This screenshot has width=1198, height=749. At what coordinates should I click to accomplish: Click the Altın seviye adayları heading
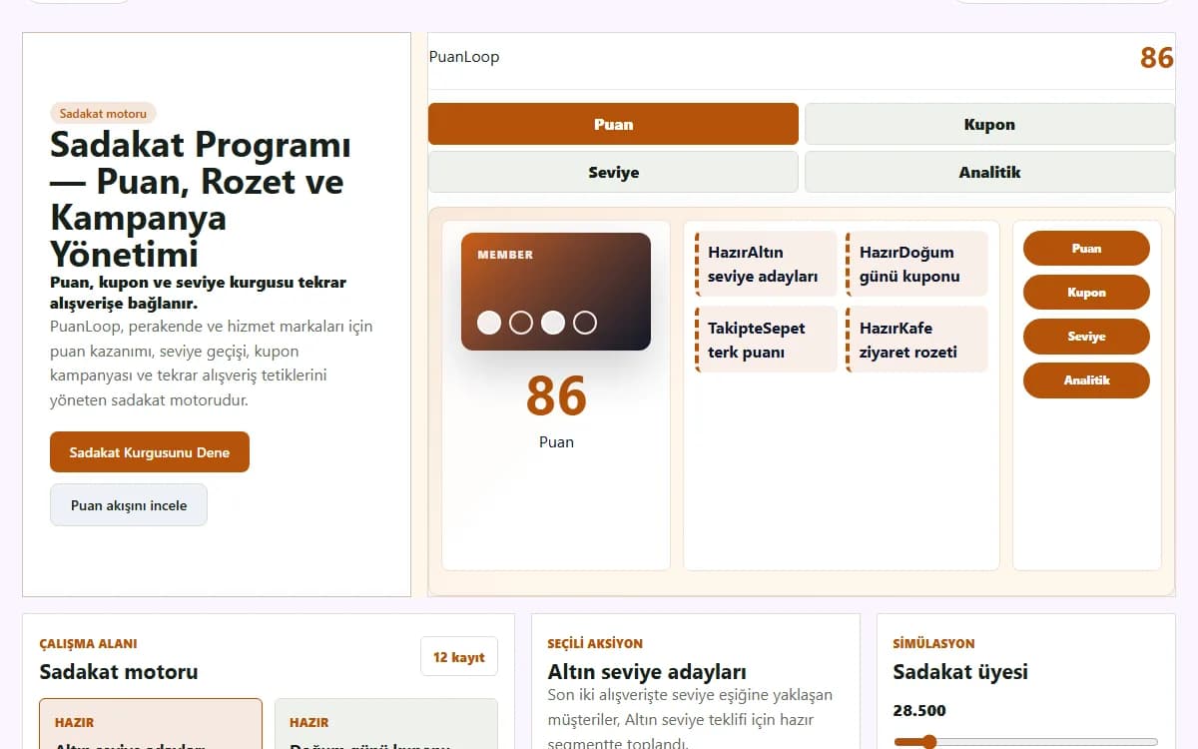647,672
